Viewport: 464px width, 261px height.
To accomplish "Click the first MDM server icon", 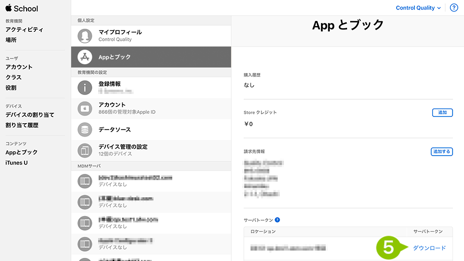I will [85, 181].
